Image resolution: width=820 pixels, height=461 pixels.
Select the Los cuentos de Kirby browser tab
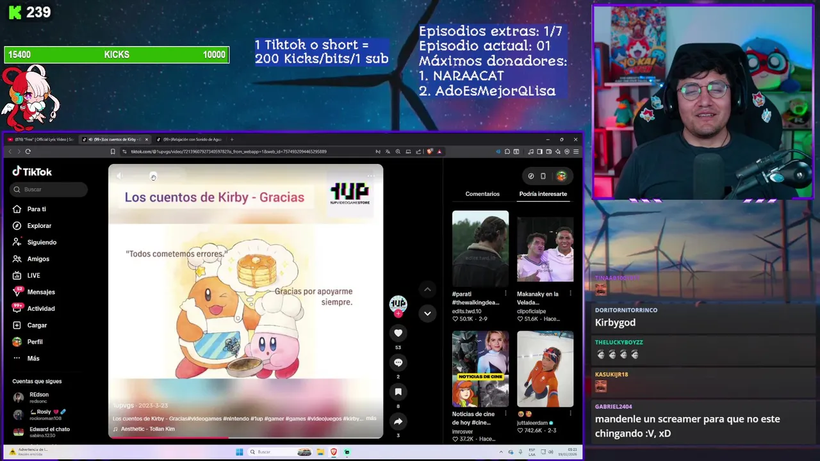click(x=115, y=140)
